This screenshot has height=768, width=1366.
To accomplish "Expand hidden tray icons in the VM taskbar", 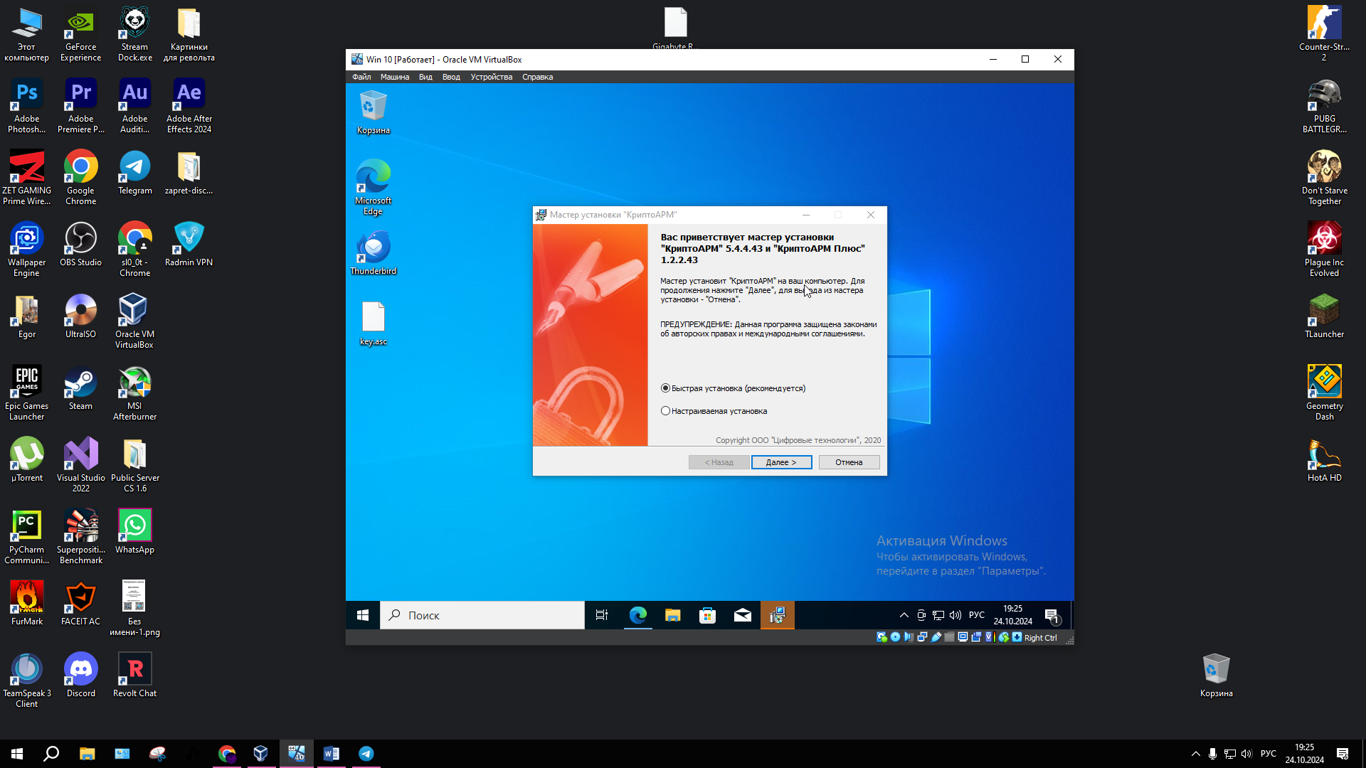I will click(904, 615).
